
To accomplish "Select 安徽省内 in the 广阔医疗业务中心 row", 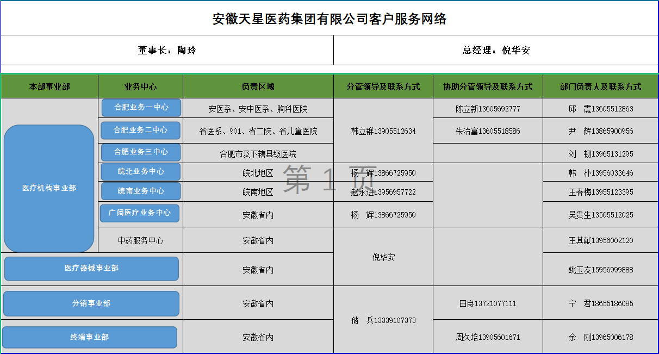I will (x=258, y=215).
